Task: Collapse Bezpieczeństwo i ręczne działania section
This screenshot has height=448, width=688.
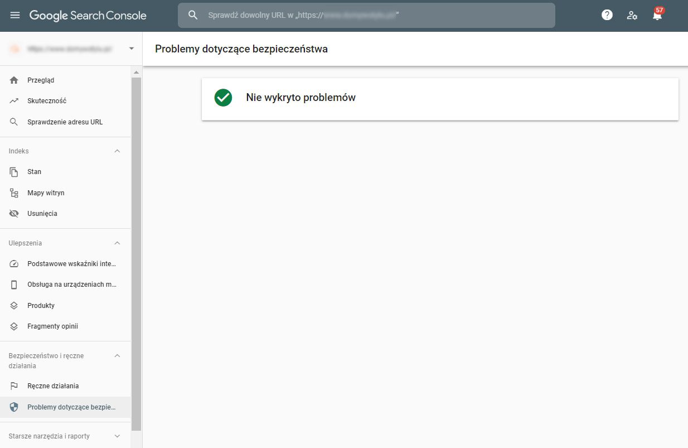Action: (x=117, y=356)
